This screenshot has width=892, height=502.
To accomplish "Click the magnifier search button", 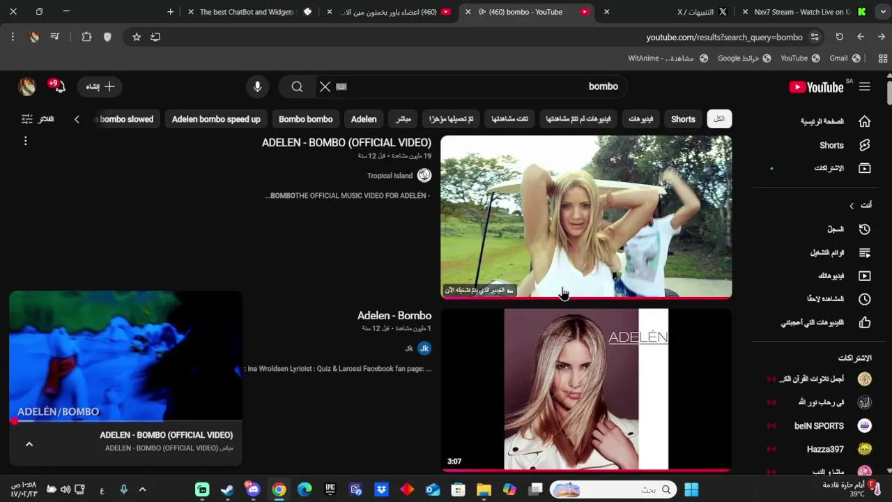I will [297, 86].
